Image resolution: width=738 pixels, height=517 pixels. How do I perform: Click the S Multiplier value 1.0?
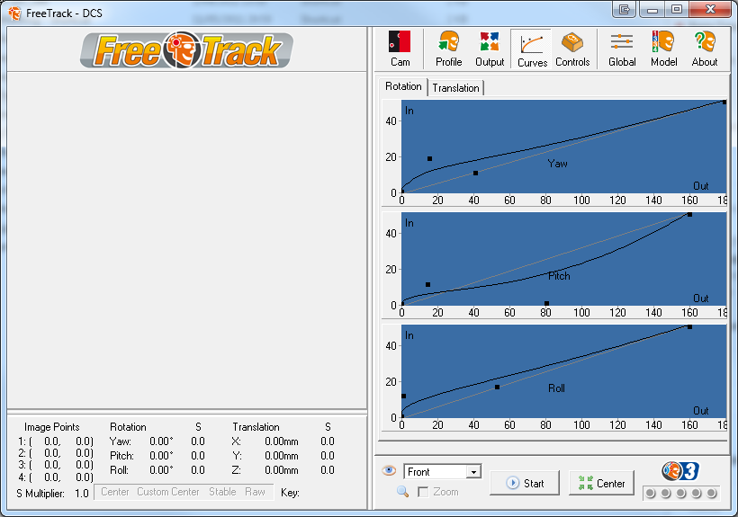pos(81,494)
